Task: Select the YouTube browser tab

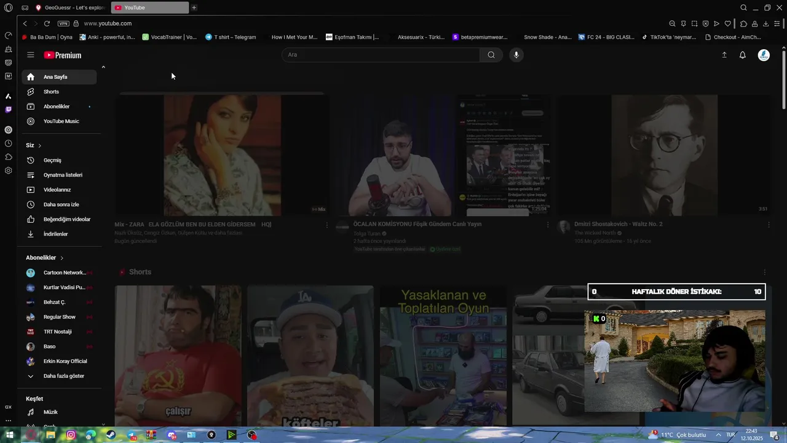Action: (x=150, y=7)
